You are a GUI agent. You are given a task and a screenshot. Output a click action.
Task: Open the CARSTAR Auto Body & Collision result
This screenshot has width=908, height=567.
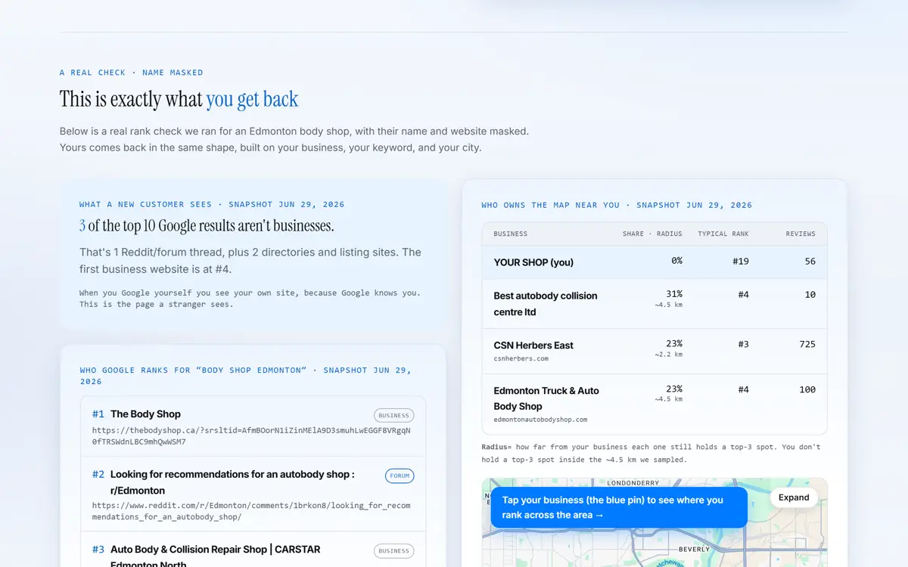215,556
